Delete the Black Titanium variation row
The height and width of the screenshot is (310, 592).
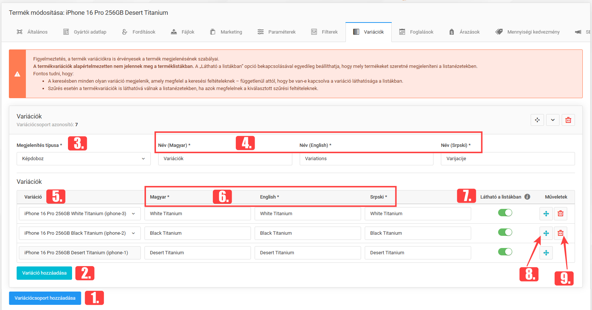561,233
